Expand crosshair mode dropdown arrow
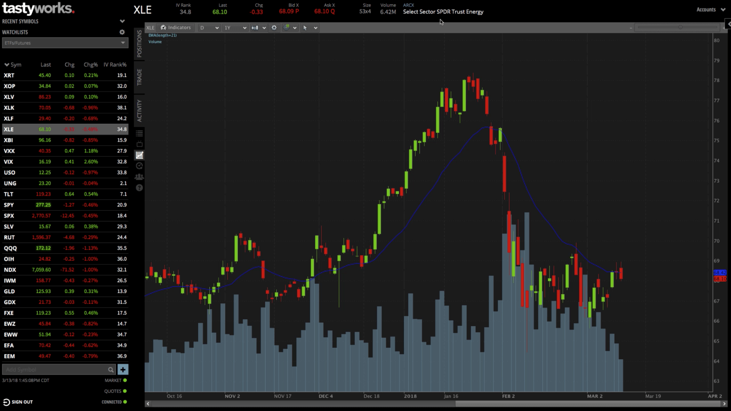This screenshot has height=411, width=731. tap(295, 28)
